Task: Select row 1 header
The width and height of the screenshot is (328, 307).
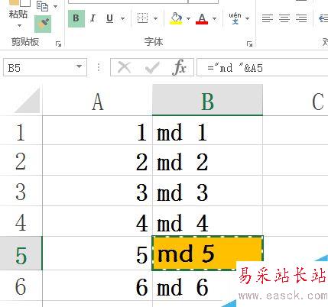Action: (21, 131)
